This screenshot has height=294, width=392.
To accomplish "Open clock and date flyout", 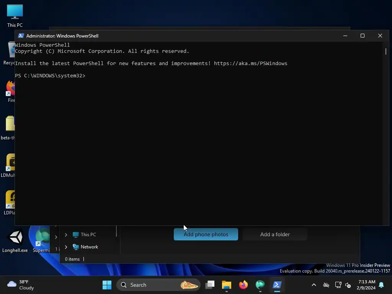I will tap(366, 285).
